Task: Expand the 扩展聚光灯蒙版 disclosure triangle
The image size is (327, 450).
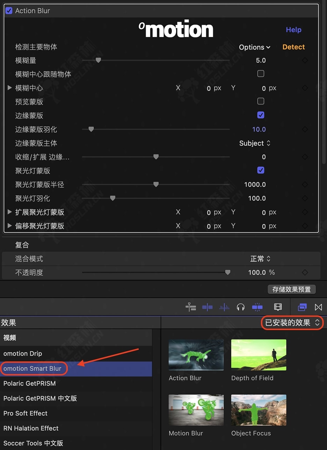Action: pyautogui.click(x=10, y=212)
